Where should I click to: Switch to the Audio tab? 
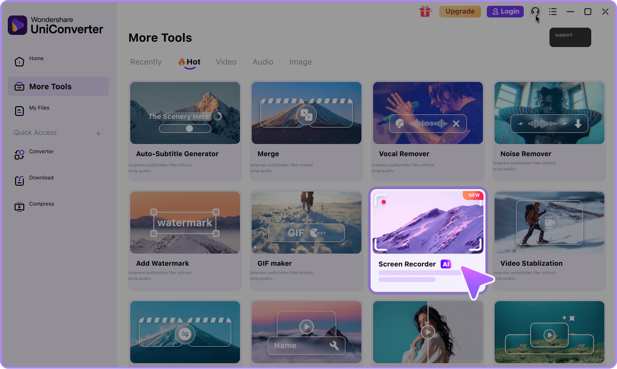tap(263, 62)
